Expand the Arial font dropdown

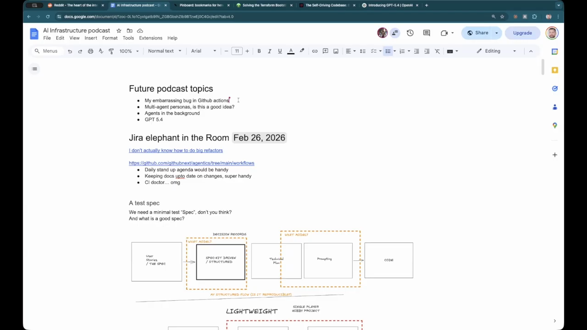point(204,51)
